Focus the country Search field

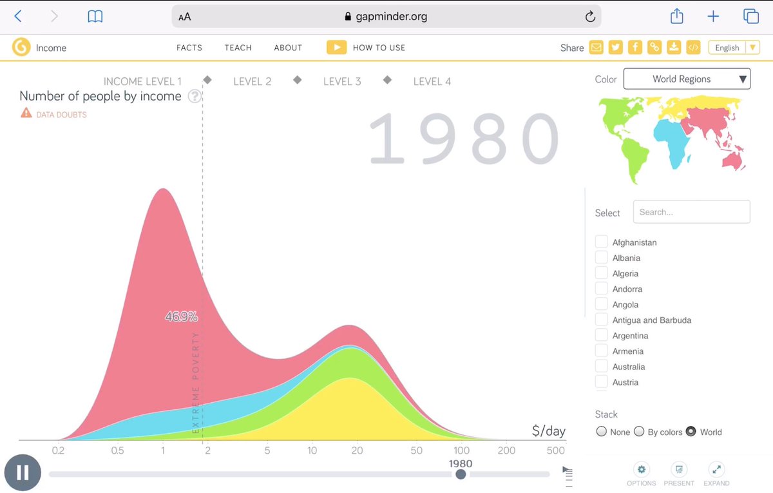point(691,212)
